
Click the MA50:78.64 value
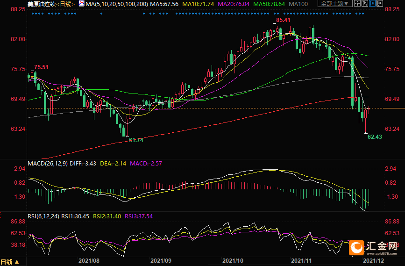point(269,4)
